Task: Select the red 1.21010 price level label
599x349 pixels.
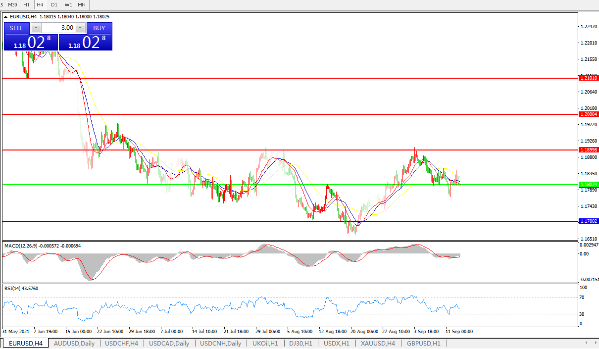Action: (589, 78)
